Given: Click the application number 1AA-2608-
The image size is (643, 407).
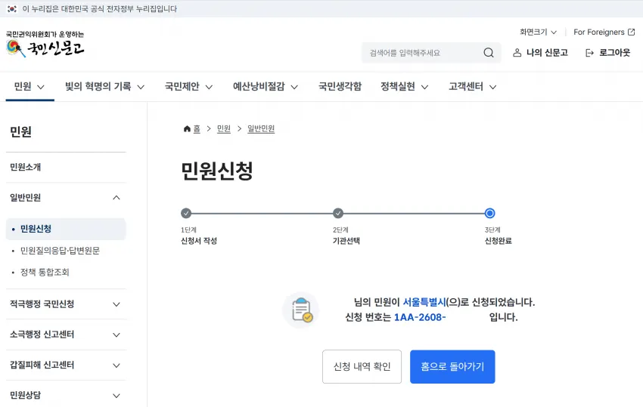Looking at the screenshot, I should 420,317.
